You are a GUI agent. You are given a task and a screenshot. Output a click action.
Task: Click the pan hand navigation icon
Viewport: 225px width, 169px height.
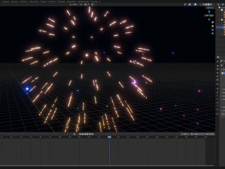coord(213,26)
